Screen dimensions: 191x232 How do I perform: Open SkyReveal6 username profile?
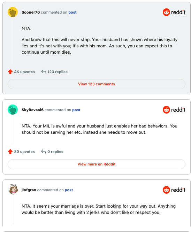[32, 110]
